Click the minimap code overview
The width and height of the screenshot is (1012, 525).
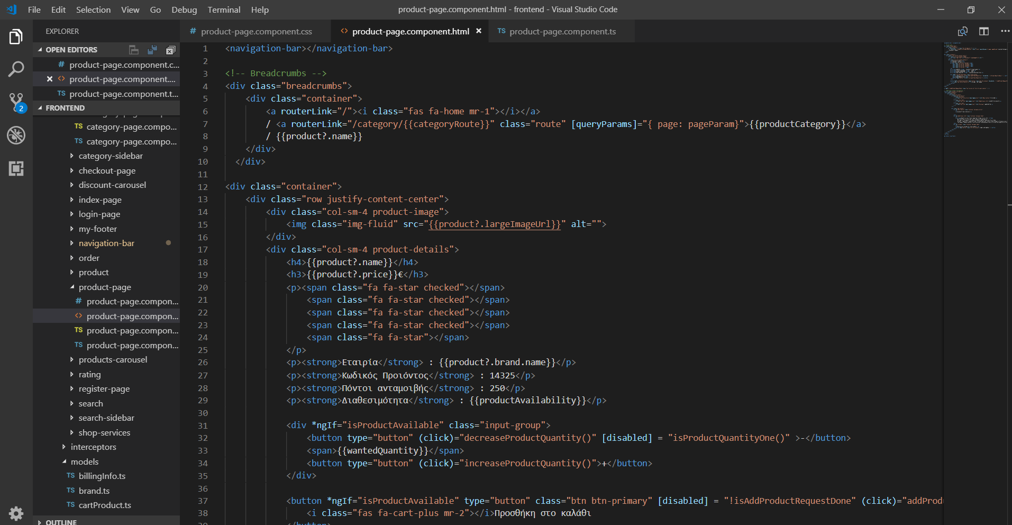point(977,90)
